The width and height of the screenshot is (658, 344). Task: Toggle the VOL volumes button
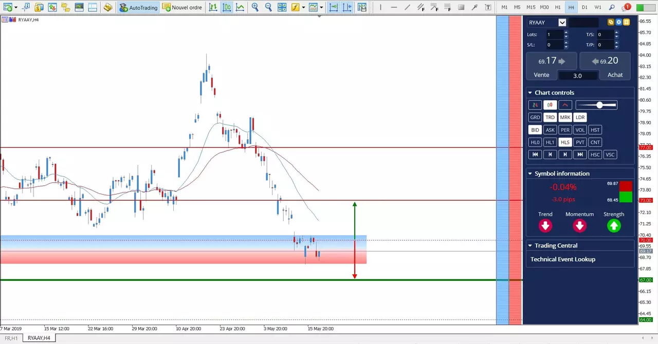[x=580, y=130]
